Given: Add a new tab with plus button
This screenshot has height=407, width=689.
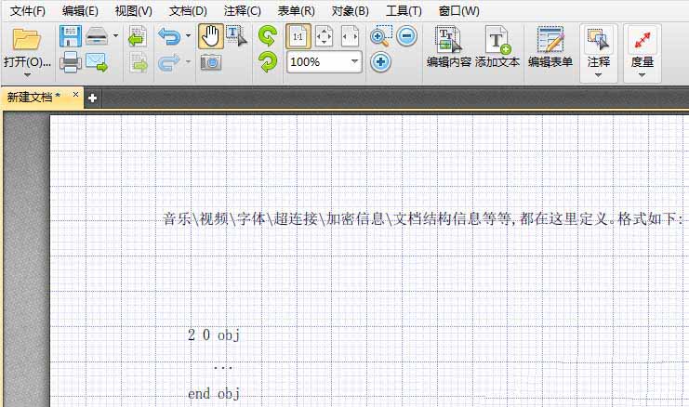Looking at the screenshot, I should [x=93, y=98].
